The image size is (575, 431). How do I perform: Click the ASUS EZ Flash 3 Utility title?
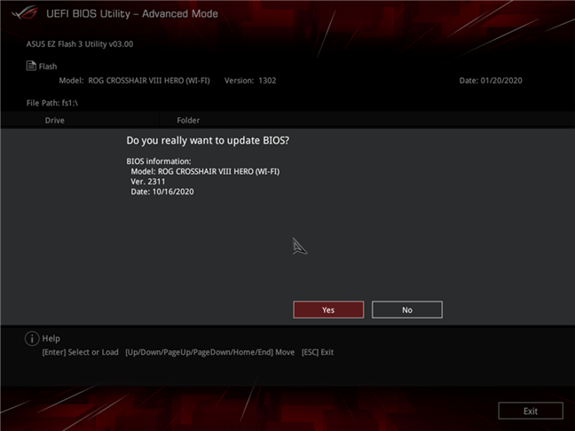tap(80, 44)
